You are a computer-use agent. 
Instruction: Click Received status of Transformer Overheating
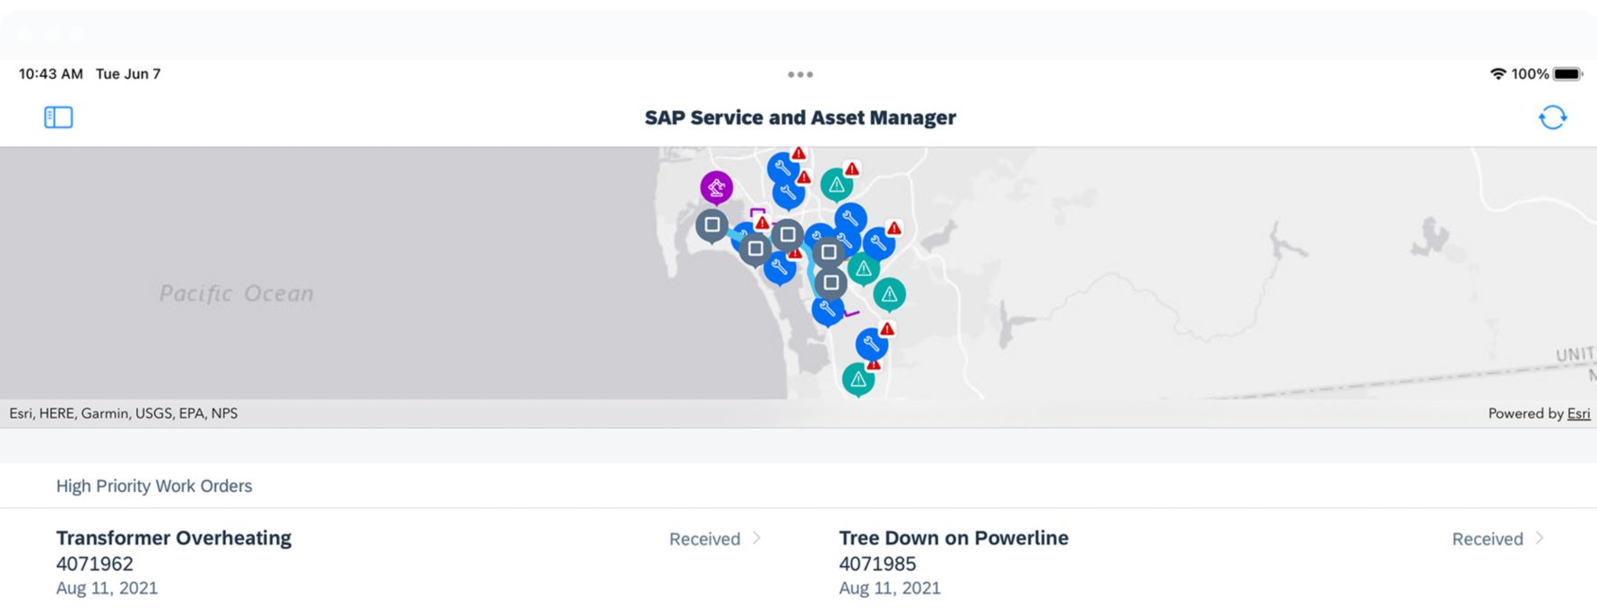(704, 539)
